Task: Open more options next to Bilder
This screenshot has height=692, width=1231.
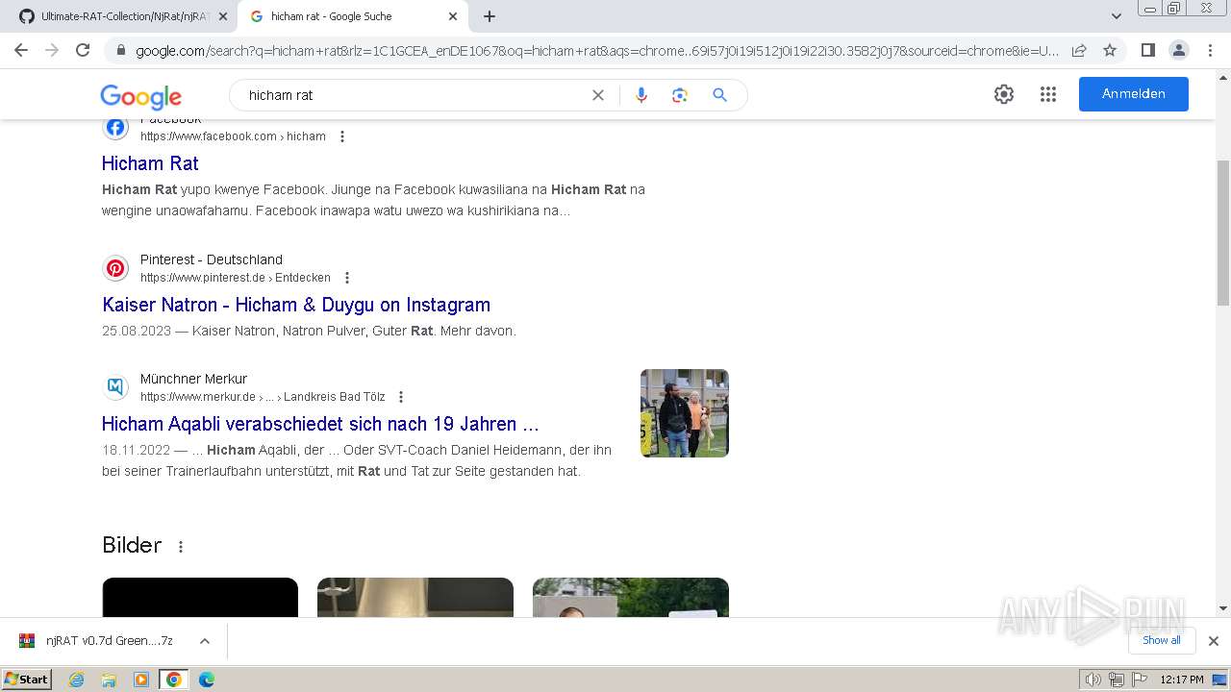Action: click(x=180, y=547)
